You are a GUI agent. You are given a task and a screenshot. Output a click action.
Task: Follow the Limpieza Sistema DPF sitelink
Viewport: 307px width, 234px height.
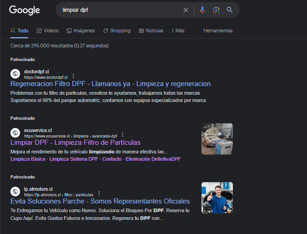pos(74,159)
